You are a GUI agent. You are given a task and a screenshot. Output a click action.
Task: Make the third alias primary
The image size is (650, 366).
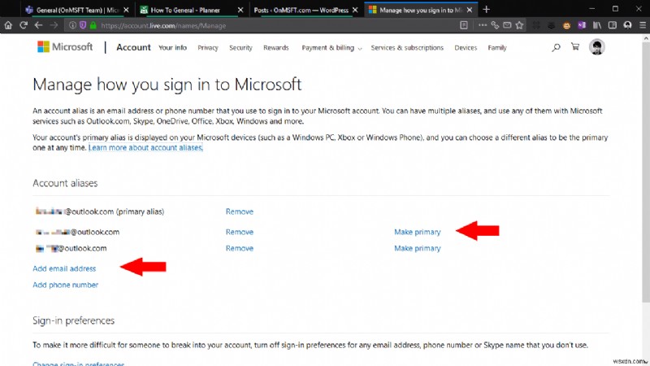tap(418, 248)
